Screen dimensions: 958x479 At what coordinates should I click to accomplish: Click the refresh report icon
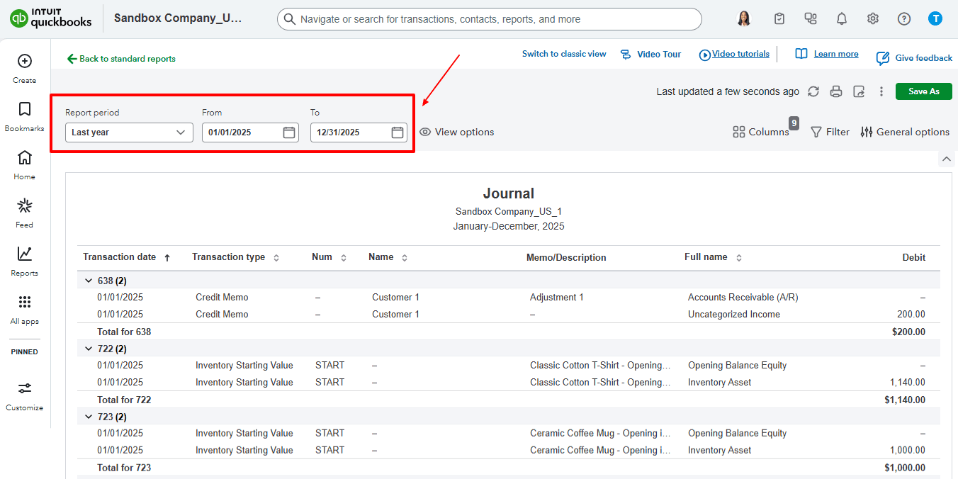coord(813,91)
